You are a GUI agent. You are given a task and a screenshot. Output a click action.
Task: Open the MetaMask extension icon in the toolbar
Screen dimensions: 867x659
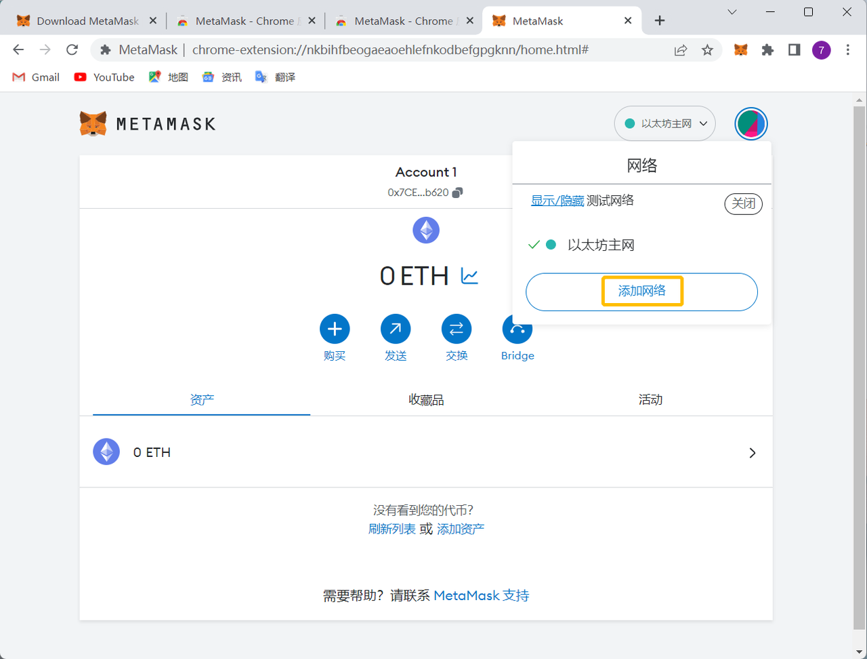[x=741, y=49]
